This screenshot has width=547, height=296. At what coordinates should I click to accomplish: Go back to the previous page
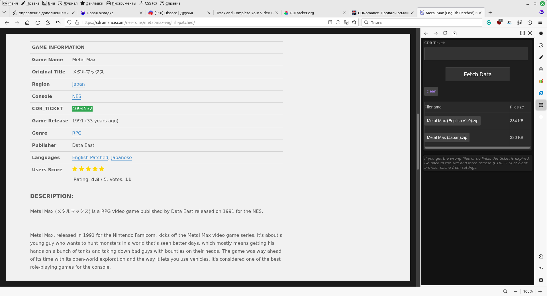[x=7, y=22]
